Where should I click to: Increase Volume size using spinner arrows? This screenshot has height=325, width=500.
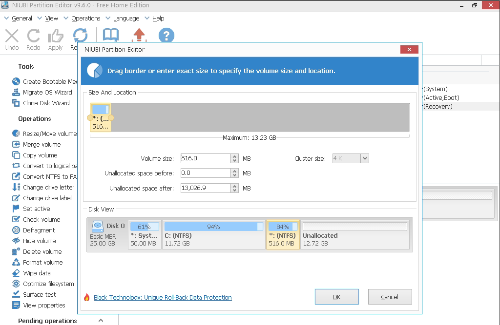coord(235,156)
